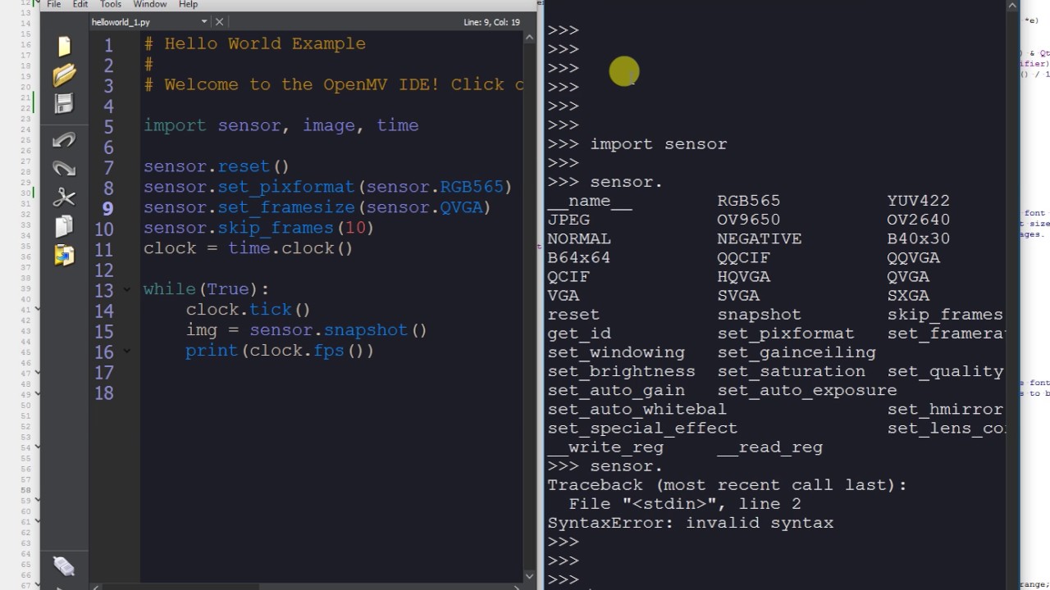Click "set_saturation" in the terminal completion list
Screen dimensions: 1050x590
[x=791, y=371]
